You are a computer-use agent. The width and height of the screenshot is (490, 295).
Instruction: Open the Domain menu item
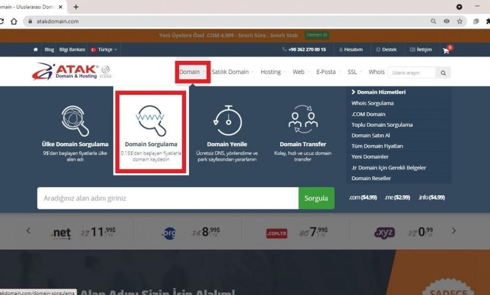coord(190,72)
